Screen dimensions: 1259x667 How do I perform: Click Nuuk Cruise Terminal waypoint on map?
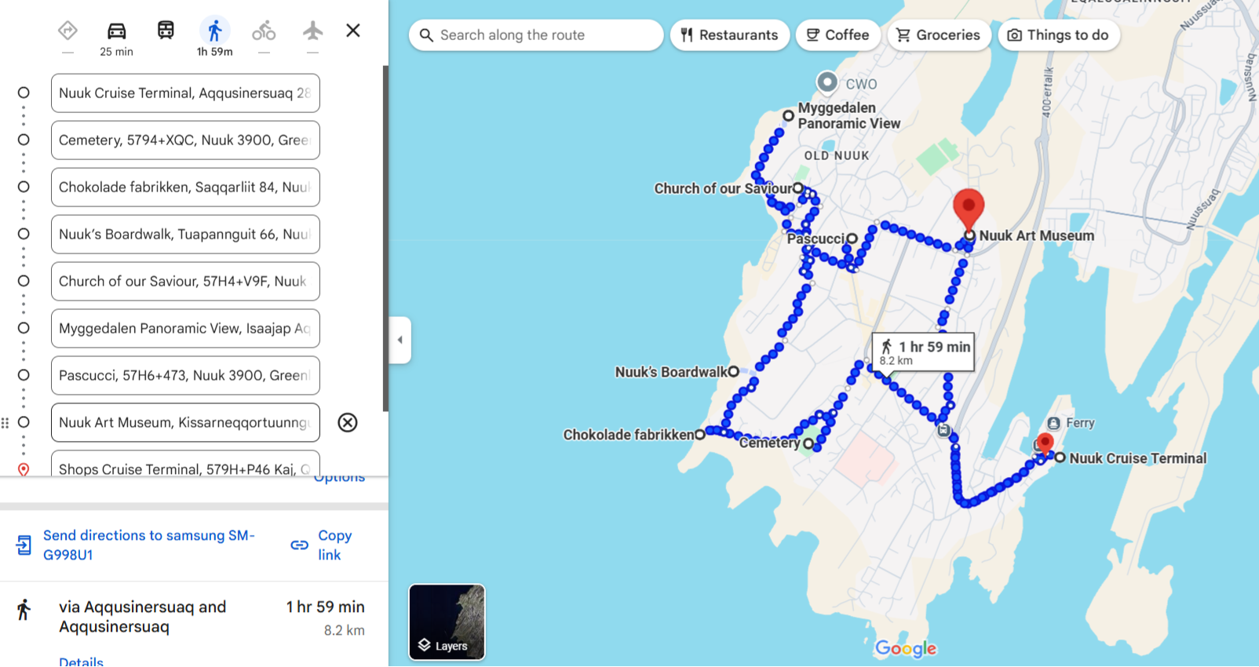(x=1060, y=457)
